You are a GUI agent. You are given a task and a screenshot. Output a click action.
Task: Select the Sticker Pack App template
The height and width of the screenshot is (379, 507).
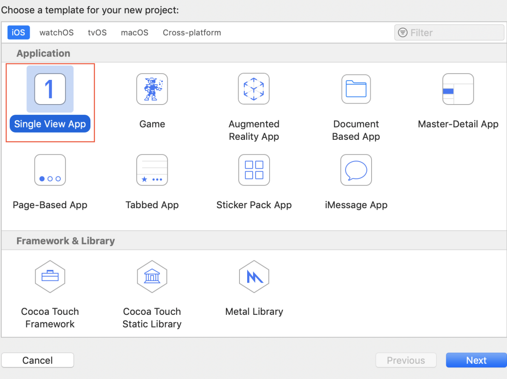254,170
